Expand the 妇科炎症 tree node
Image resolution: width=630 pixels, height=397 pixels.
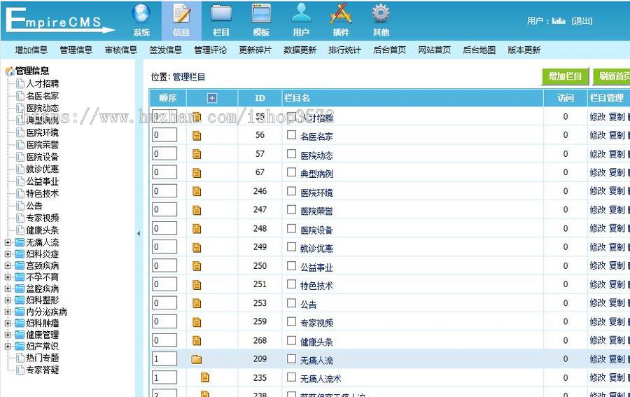click(8, 254)
